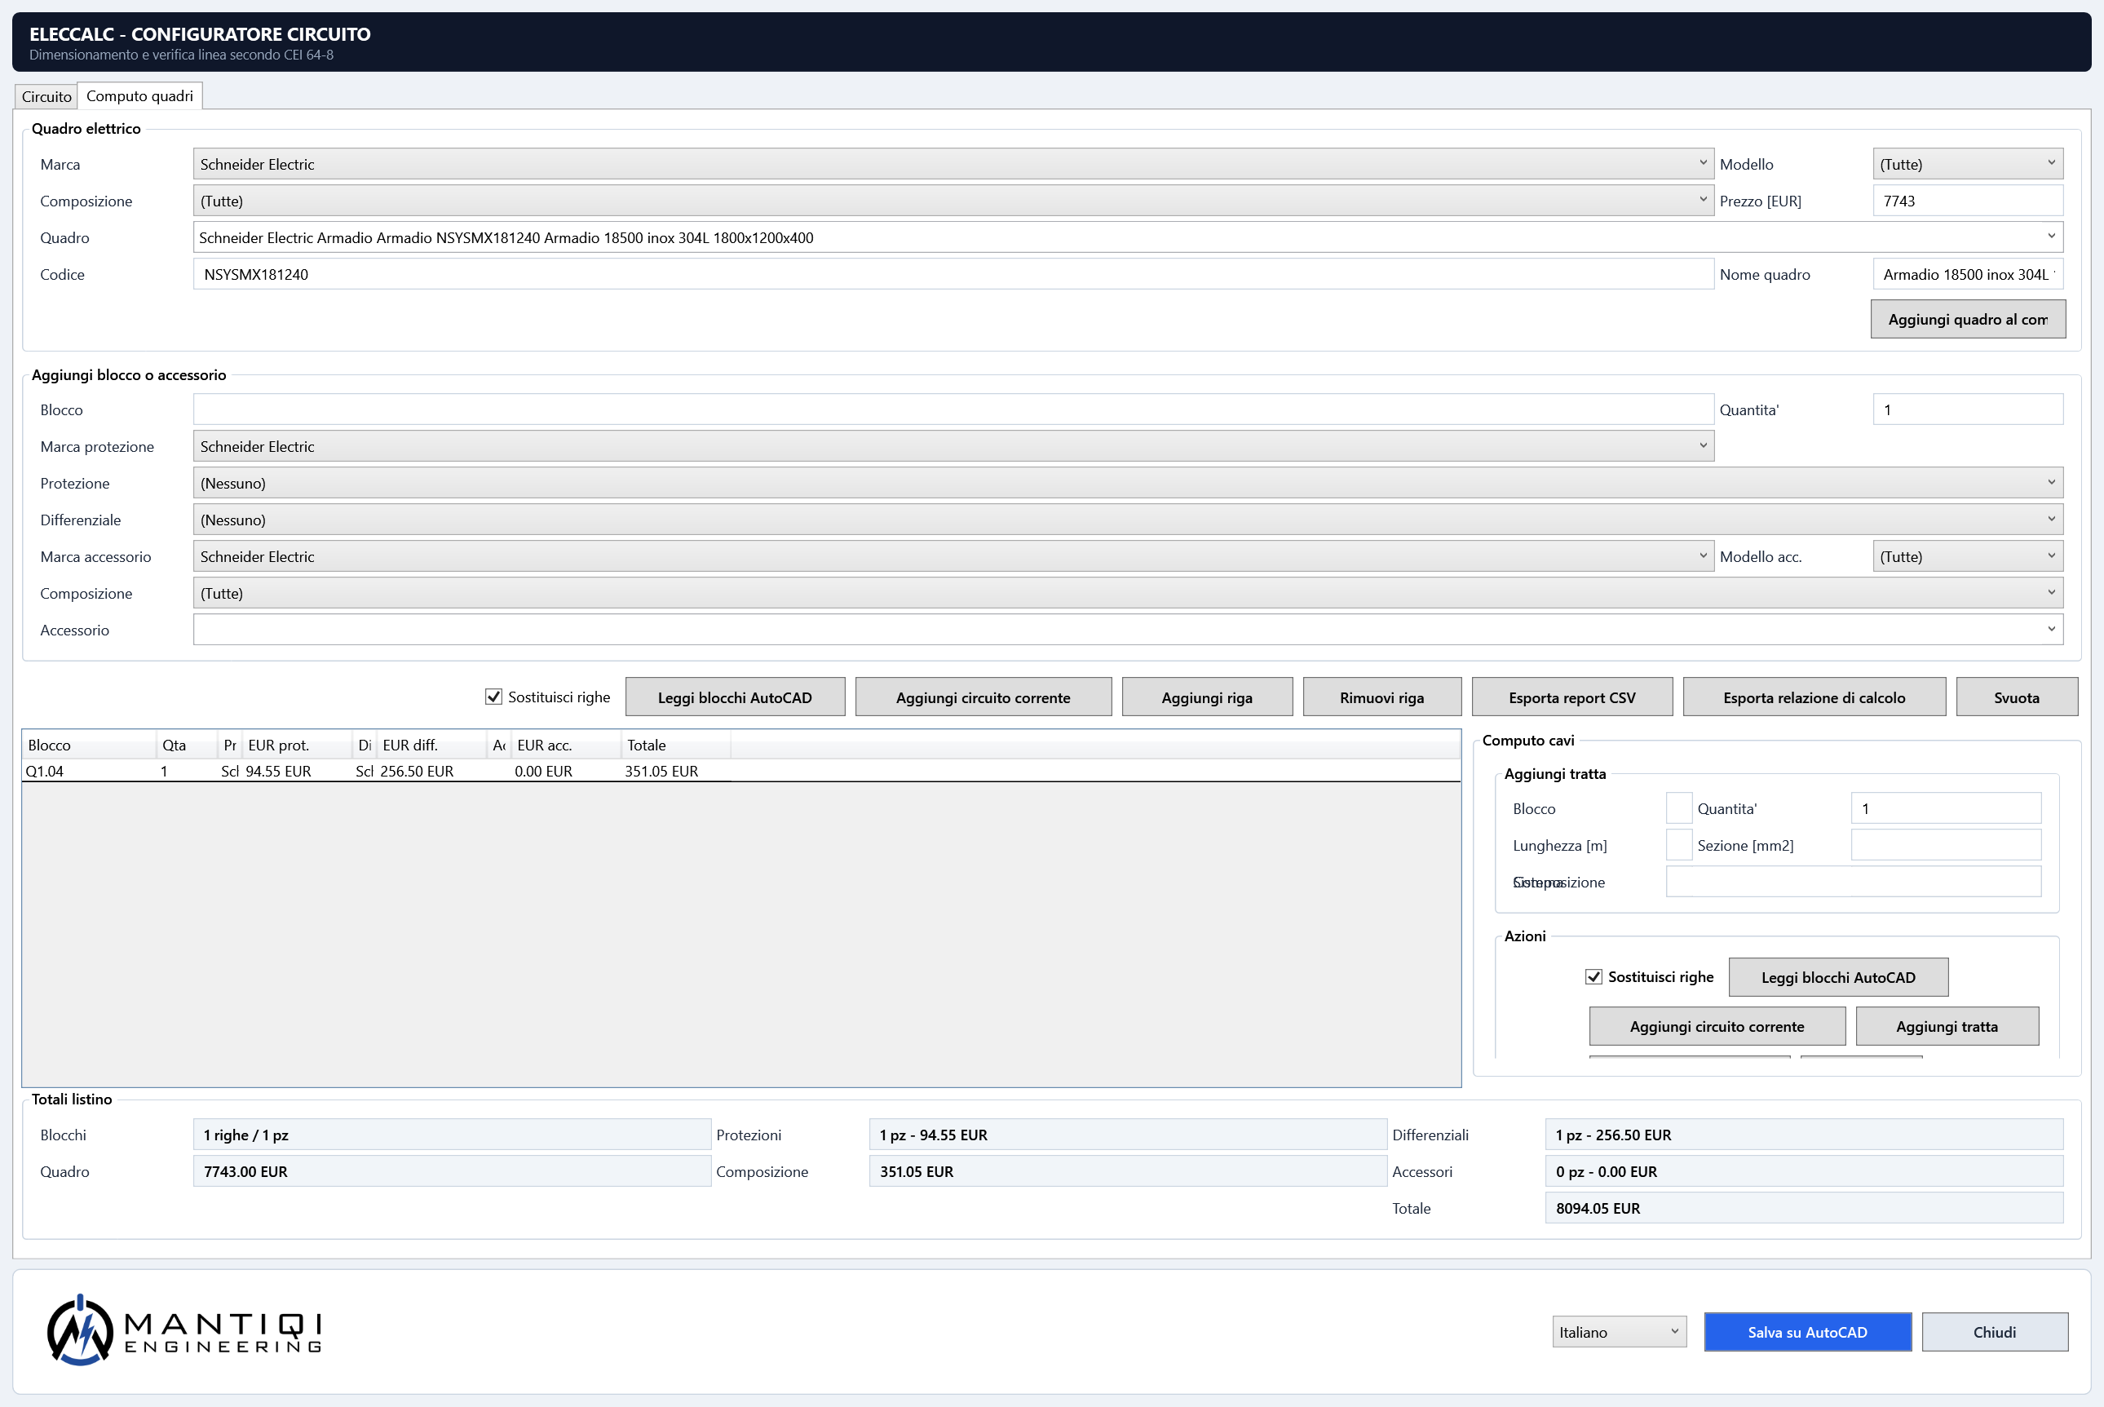The image size is (2104, 1407).
Task: Click the Lunghezza [m] field
Action: [1678, 845]
